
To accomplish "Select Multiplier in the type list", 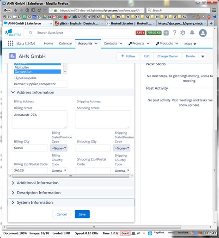I will [37, 68].
